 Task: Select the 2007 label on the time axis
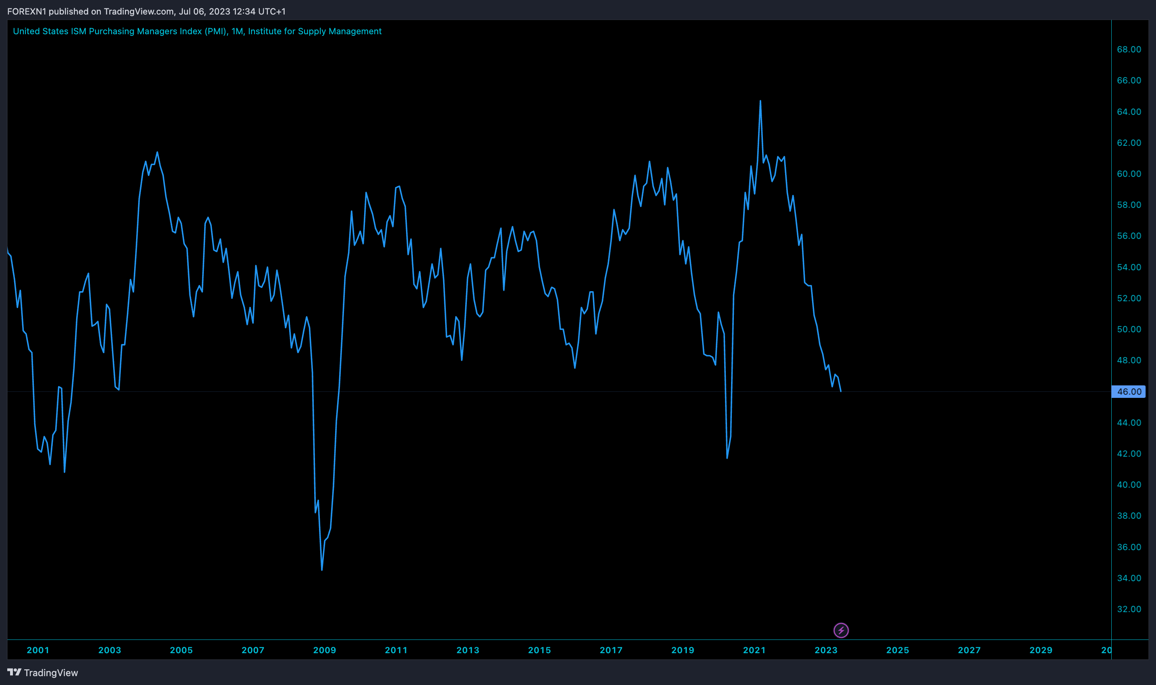click(x=253, y=650)
